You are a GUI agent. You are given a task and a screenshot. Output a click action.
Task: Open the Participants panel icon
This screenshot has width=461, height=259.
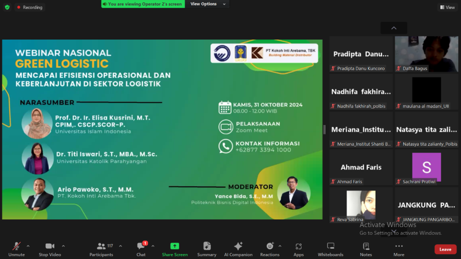coord(101,246)
